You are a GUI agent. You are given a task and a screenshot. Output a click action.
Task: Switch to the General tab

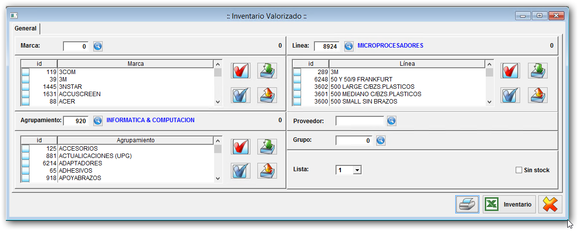click(26, 28)
